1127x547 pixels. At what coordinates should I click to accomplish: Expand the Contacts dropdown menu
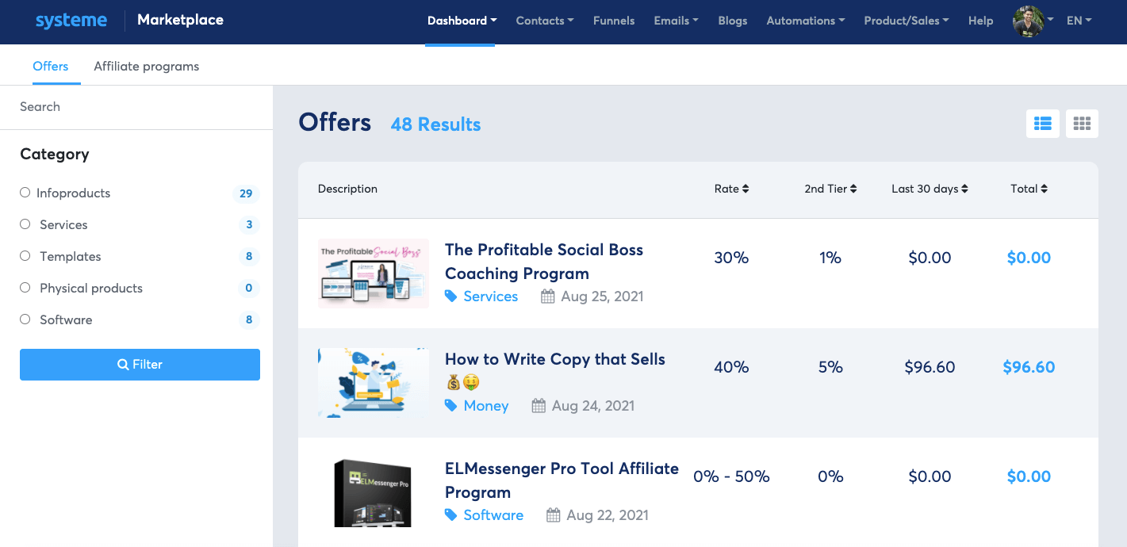[x=544, y=21]
